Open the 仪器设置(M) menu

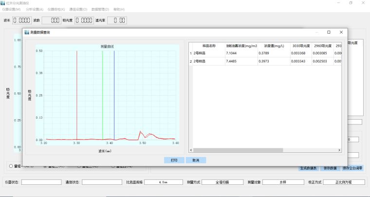click(12, 9)
